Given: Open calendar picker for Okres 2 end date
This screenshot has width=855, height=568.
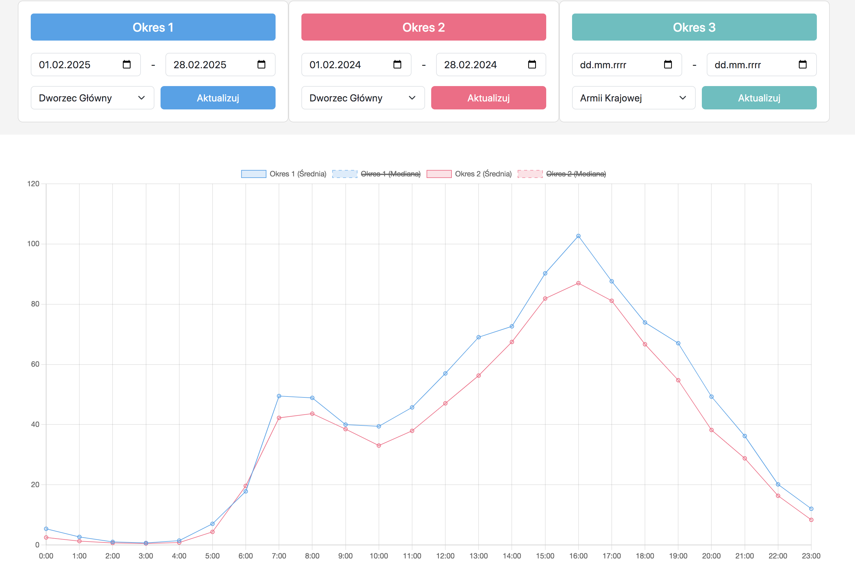Looking at the screenshot, I should point(532,65).
